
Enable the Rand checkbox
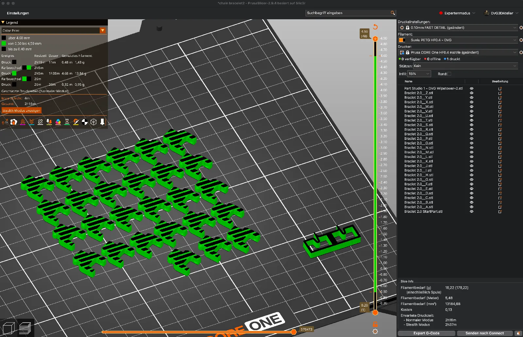(x=449, y=74)
